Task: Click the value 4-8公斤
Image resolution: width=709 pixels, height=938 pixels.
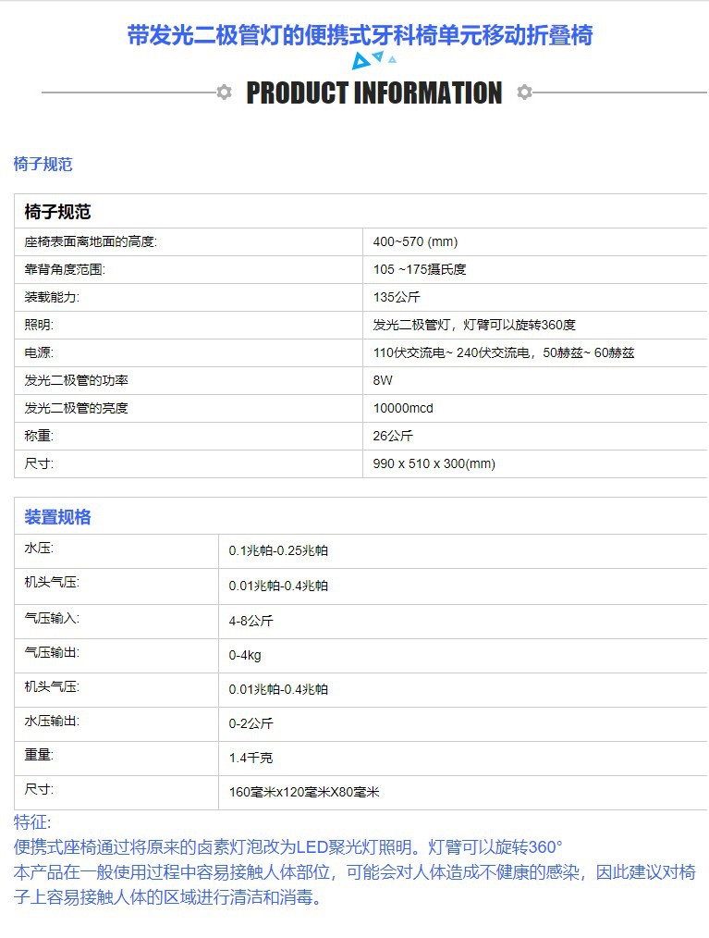Action: 251,621
